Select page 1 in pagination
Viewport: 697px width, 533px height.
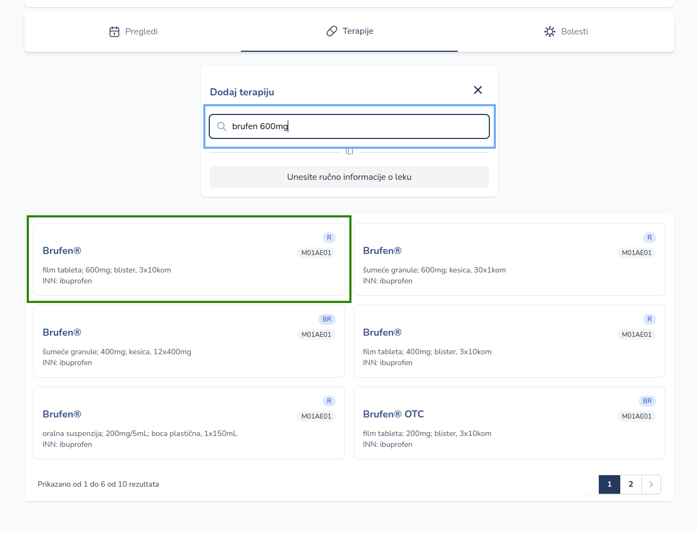[609, 484]
